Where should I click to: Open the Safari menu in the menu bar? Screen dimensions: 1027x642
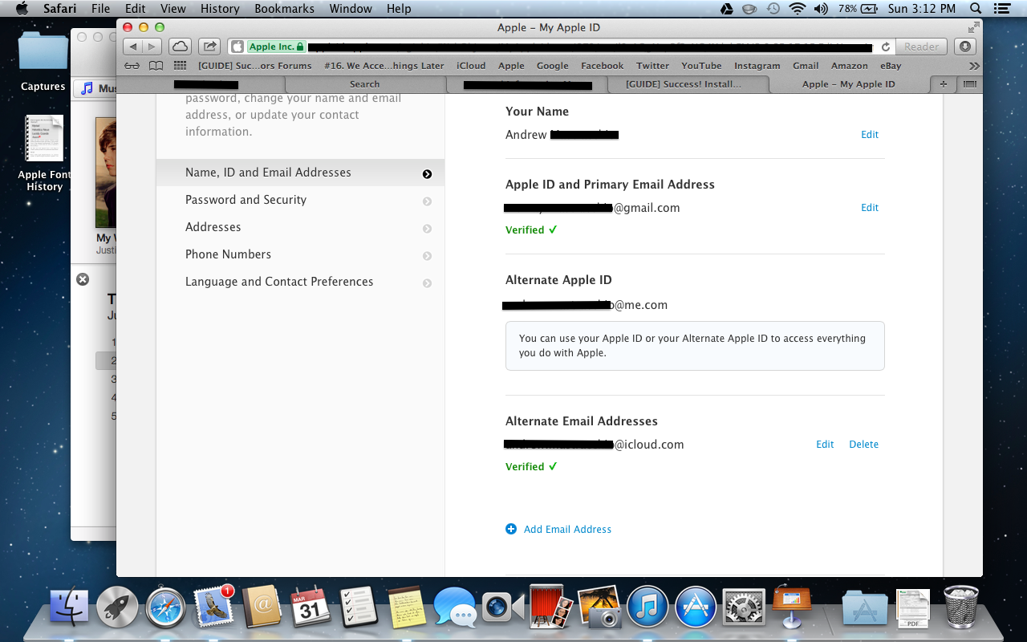[x=60, y=9]
